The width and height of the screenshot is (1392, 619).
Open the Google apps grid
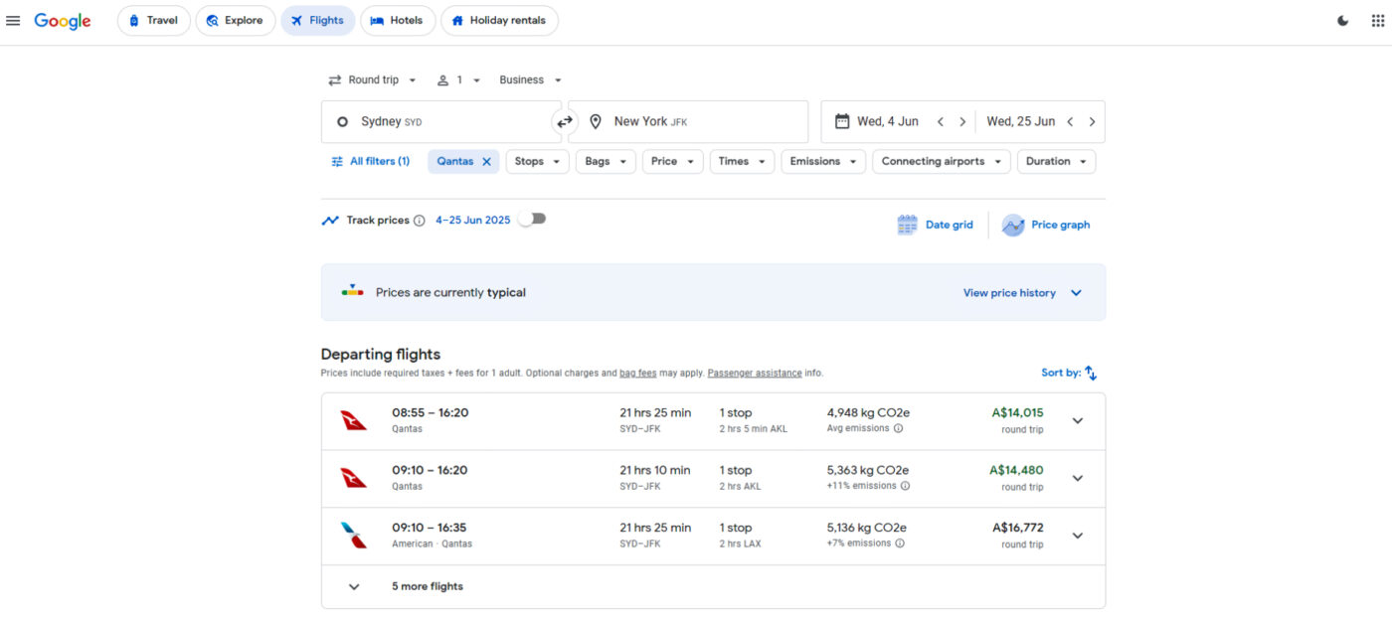pos(1377,21)
